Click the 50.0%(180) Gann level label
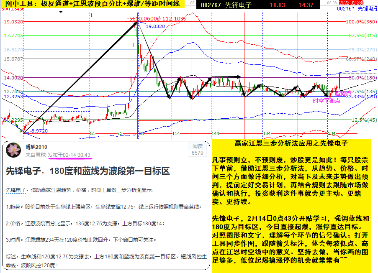 [x=363, y=78]
